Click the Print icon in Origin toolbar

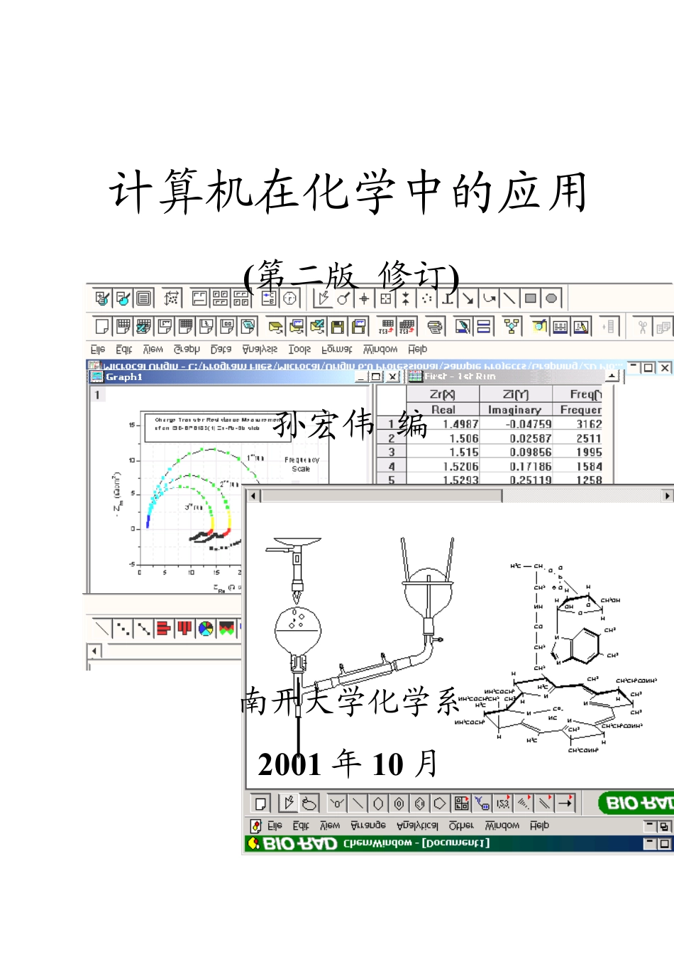tap(435, 326)
